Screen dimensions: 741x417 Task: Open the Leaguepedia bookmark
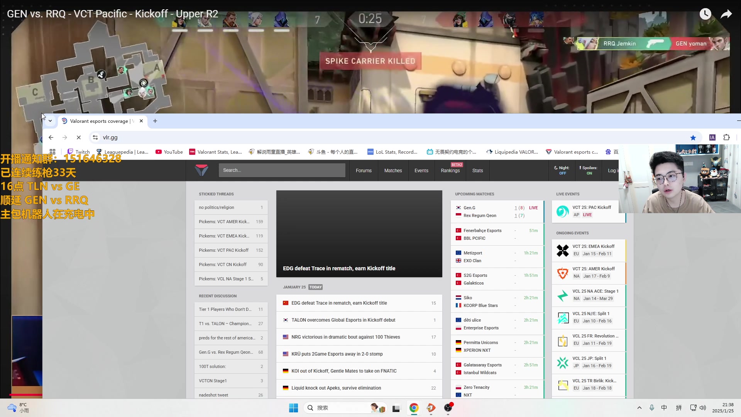[122, 152]
